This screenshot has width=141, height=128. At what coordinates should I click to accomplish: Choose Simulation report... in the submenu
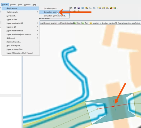(54, 12)
